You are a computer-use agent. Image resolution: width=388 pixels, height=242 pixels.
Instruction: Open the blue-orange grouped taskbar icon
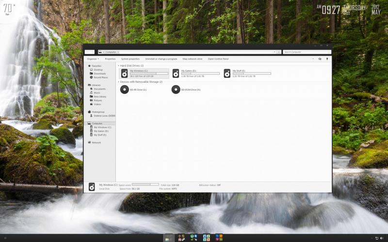[x=219, y=238]
